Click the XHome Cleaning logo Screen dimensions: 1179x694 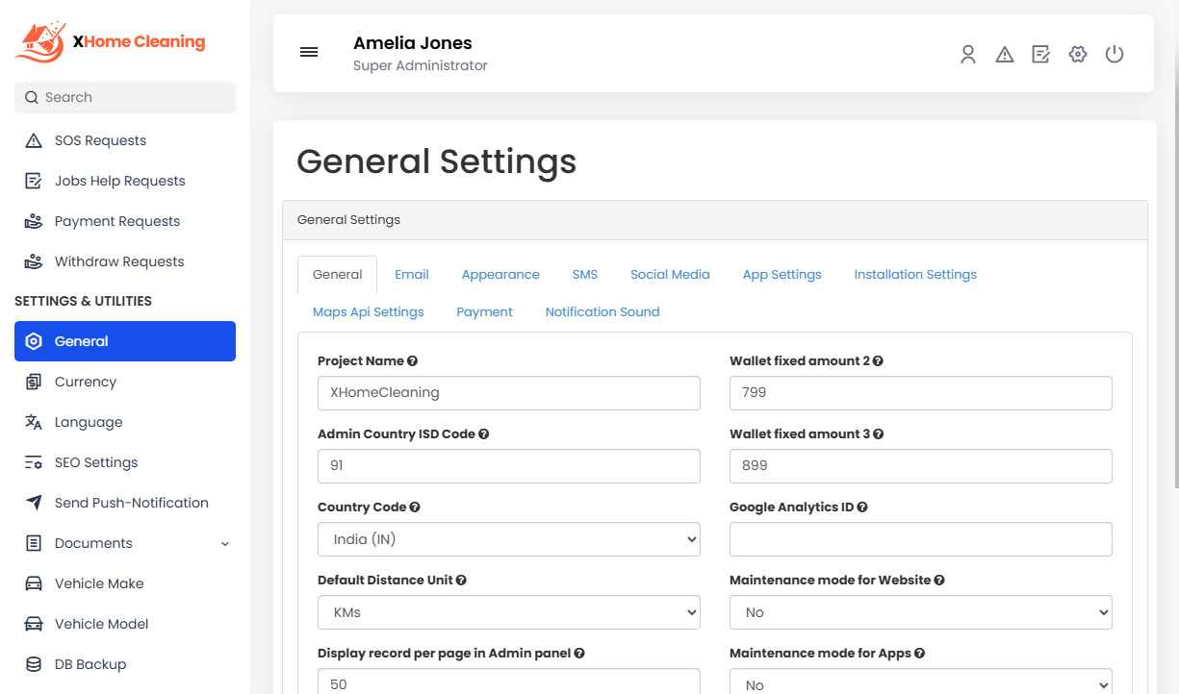tap(109, 40)
